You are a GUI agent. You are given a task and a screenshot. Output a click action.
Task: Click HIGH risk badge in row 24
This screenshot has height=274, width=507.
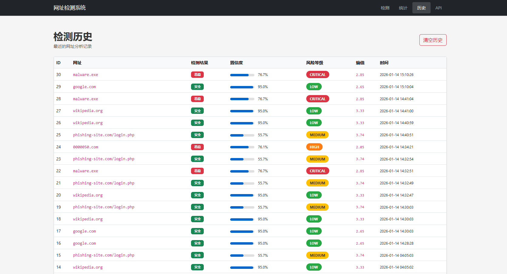314,147
